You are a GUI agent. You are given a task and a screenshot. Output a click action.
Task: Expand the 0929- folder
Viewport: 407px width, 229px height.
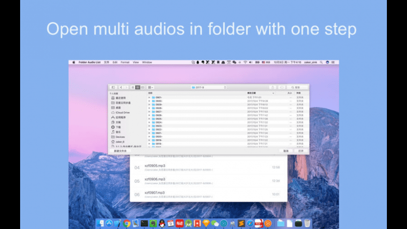(x=149, y=105)
